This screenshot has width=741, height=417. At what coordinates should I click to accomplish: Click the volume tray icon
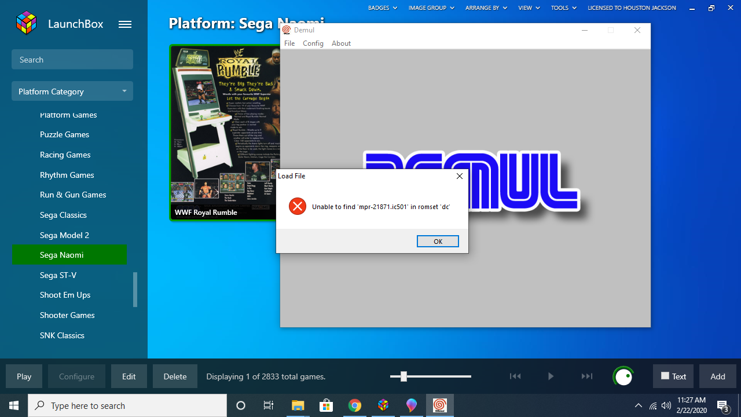[666, 405]
